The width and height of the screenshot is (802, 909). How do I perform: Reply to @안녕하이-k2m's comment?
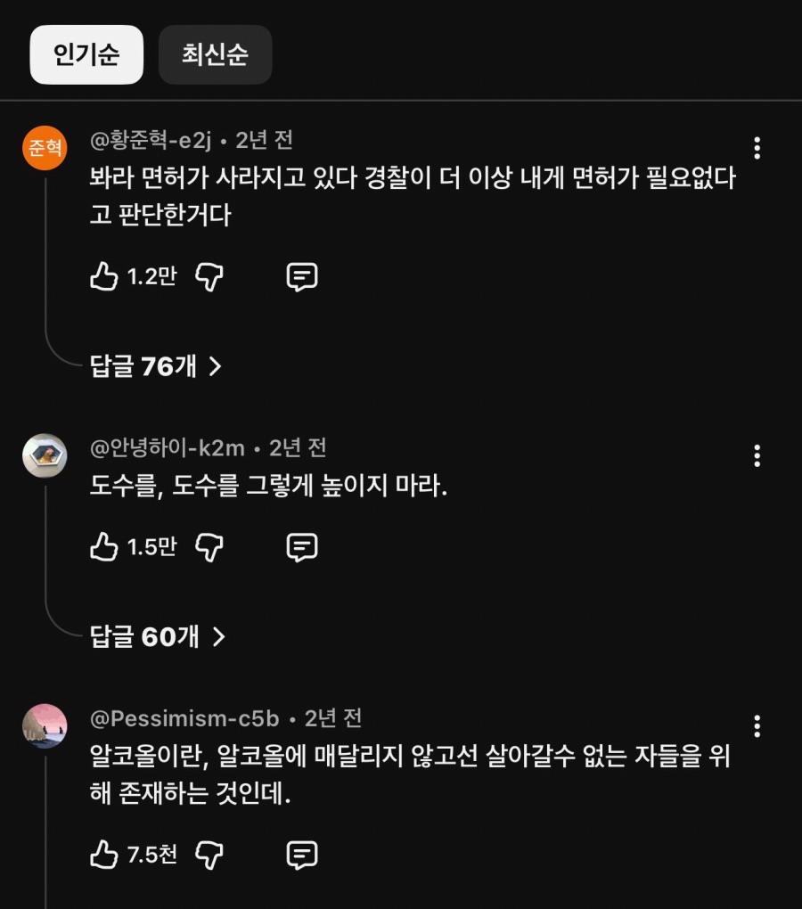tap(302, 546)
